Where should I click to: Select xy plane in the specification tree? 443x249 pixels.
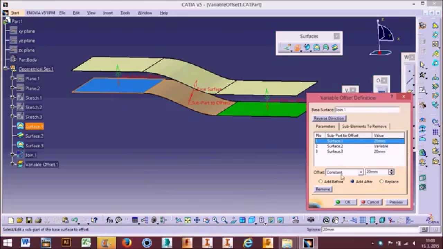pos(27,31)
